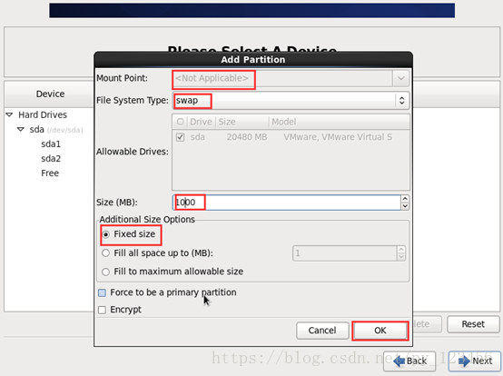This screenshot has height=376, width=503.
Task: Decrease Fill all space up to value
Action: point(401,257)
